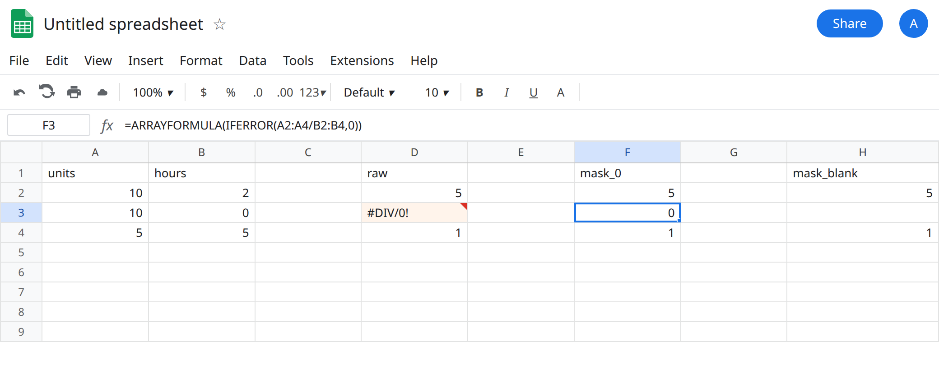Increase decimal places with the .00 icon

[285, 92]
